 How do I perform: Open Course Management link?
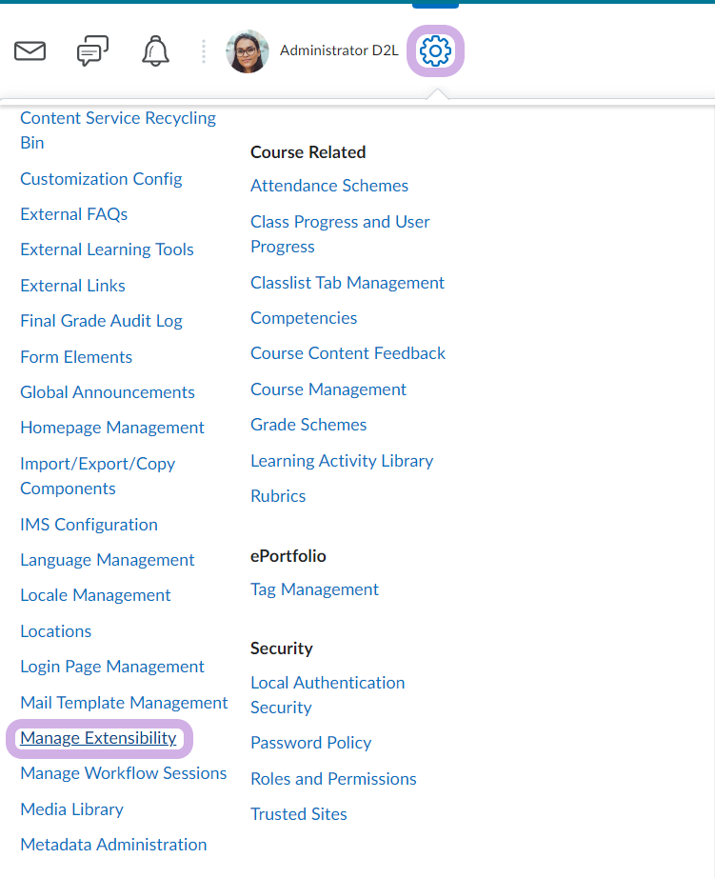tap(328, 389)
